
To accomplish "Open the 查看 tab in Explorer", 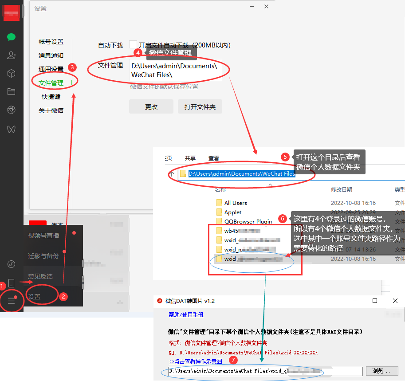I will (214, 158).
